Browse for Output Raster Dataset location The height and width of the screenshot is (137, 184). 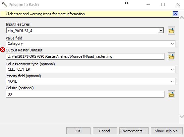(171, 56)
